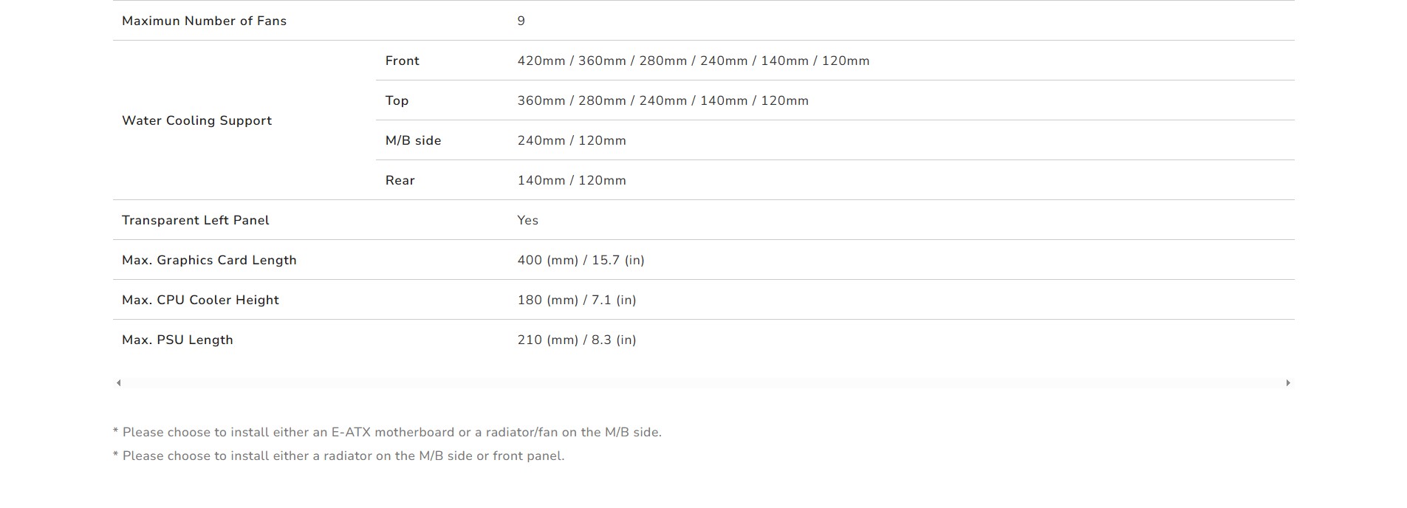Click the 400 (mm) / 15.7 (in) value

(x=581, y=260)
